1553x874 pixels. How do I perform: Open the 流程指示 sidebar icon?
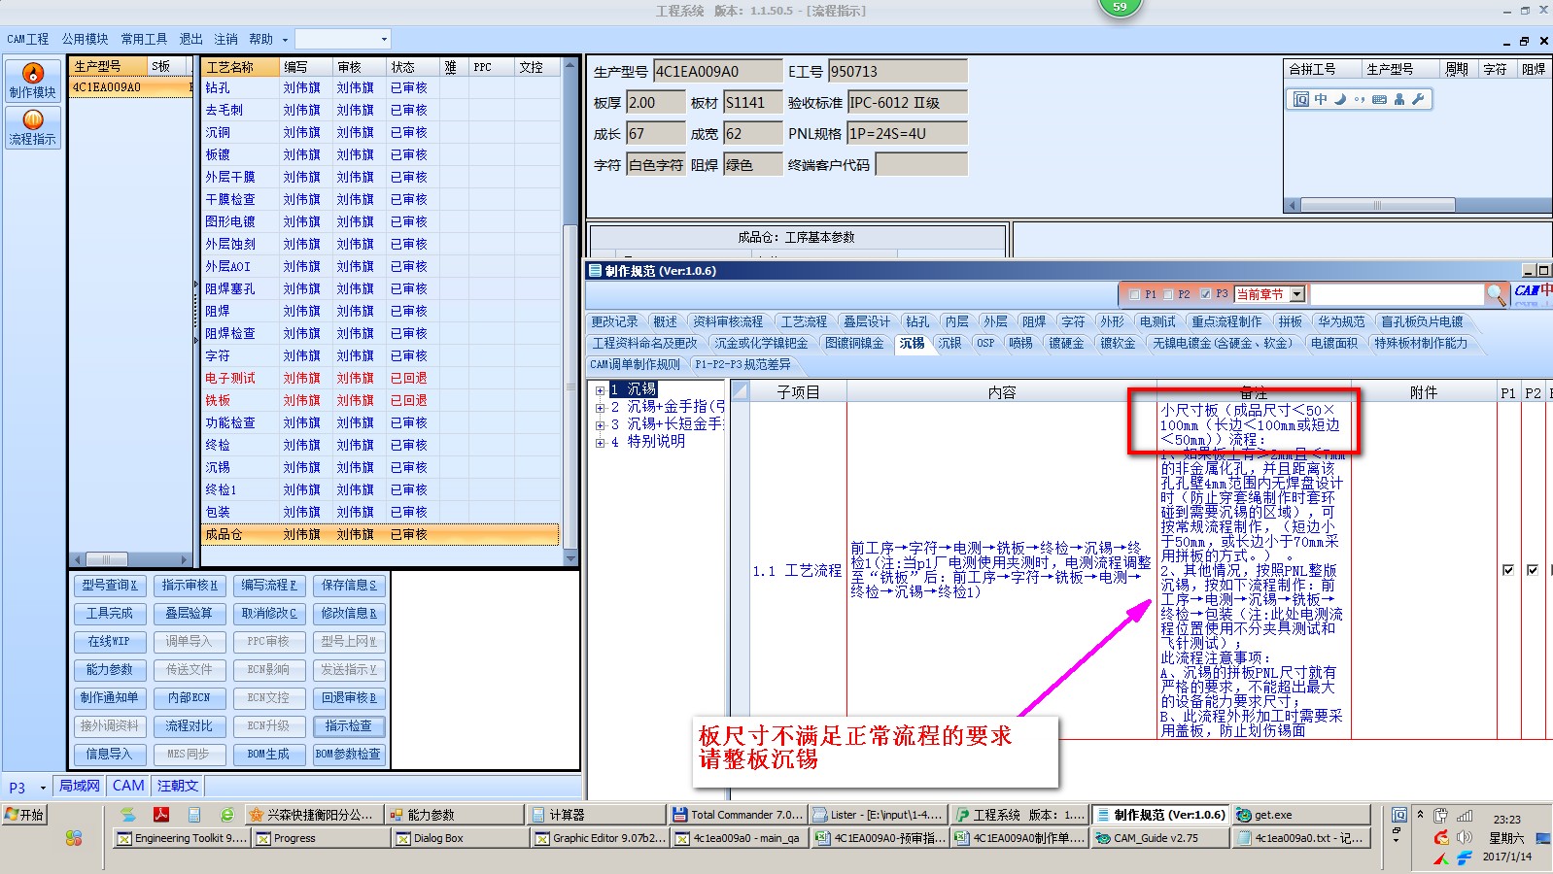33,127
